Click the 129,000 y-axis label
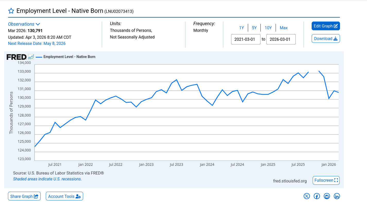Image resolution: width=367 pixels, height=203 pixels. (24, 107)
